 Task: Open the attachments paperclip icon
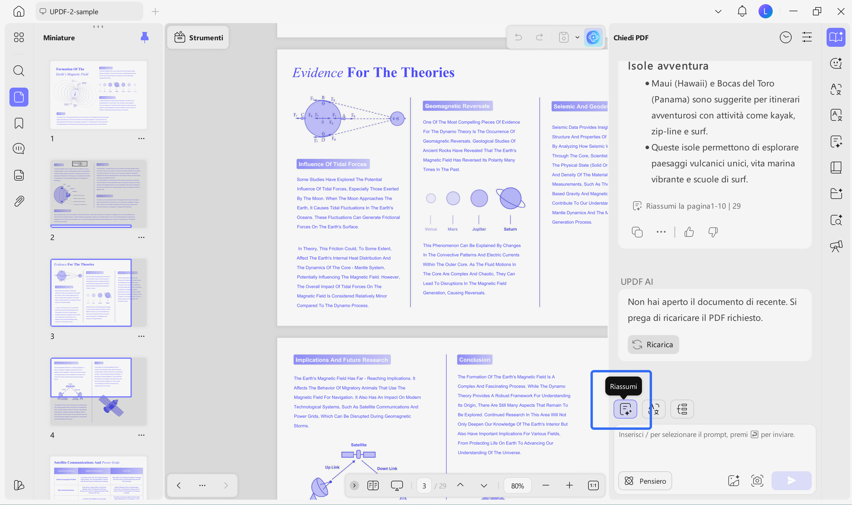(x=19, y=201)
